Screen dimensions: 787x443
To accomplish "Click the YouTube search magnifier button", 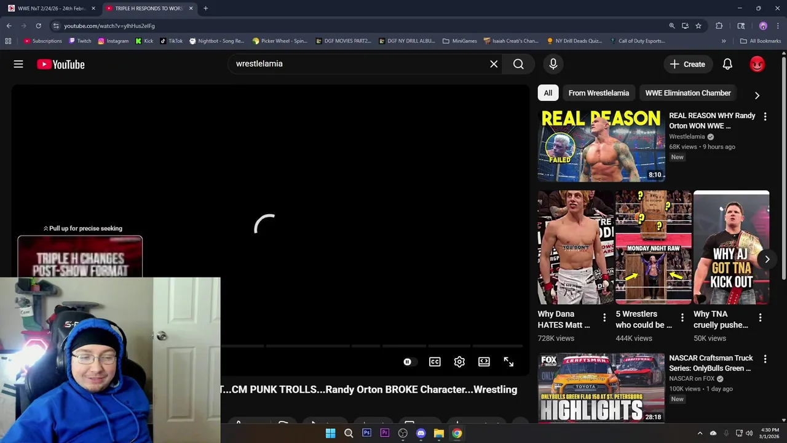I will (x=518, y=64).
